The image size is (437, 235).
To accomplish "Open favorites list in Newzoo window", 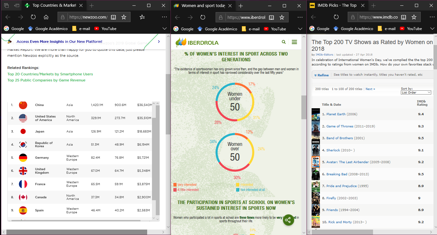I will point(142,17).
